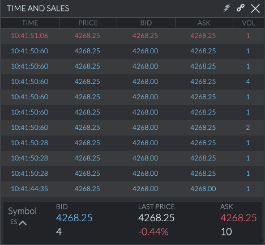Click the PRICE column header
The height and width of the screenshot is (245, 265).
[x=88, y=23]
